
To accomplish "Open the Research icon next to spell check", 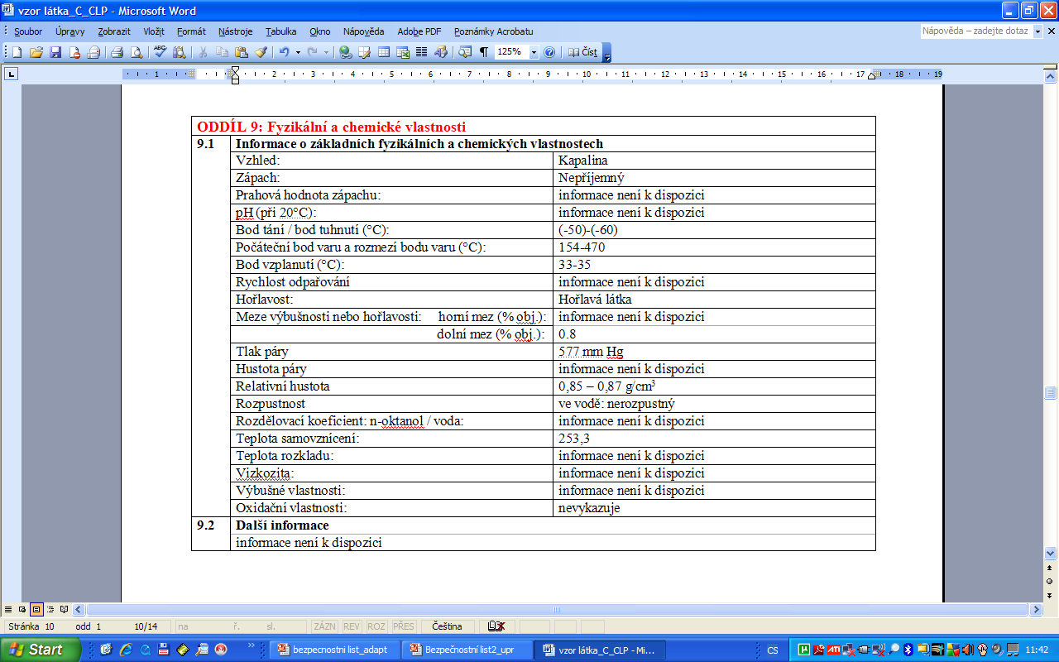I will click(x=179, y=52).
